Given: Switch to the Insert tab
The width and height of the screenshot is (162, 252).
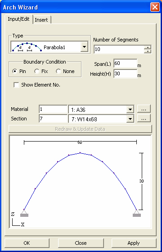Looking at the screenshot, I should click(x=42, y=20).
